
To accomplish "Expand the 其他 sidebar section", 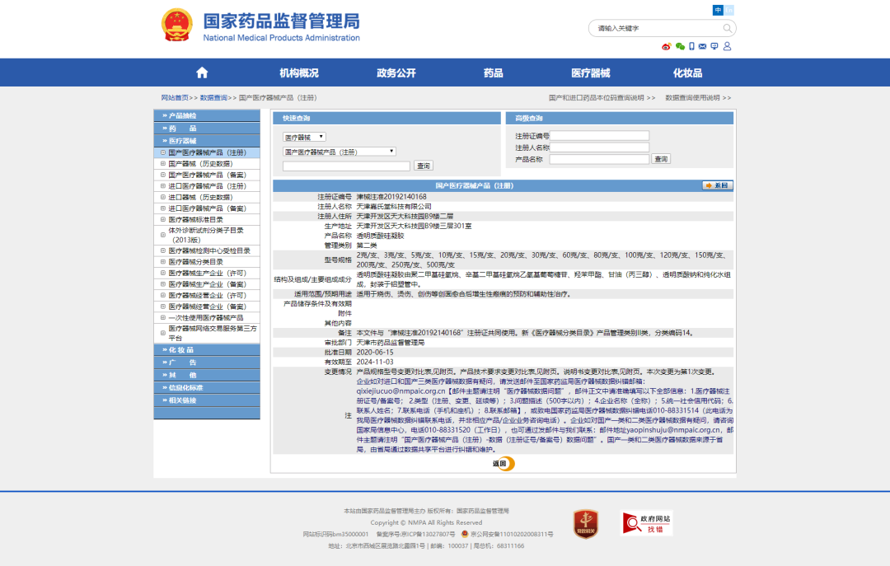I will coord(207,375).
